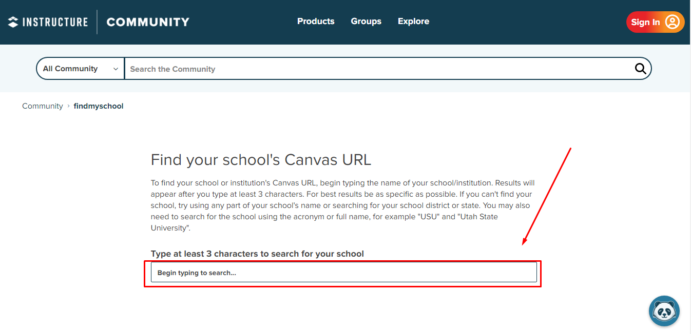Image resolution: width=691 pixels, height=334 pixels.
Task: Open the Explore menu
Action: [x=413, y=22]
